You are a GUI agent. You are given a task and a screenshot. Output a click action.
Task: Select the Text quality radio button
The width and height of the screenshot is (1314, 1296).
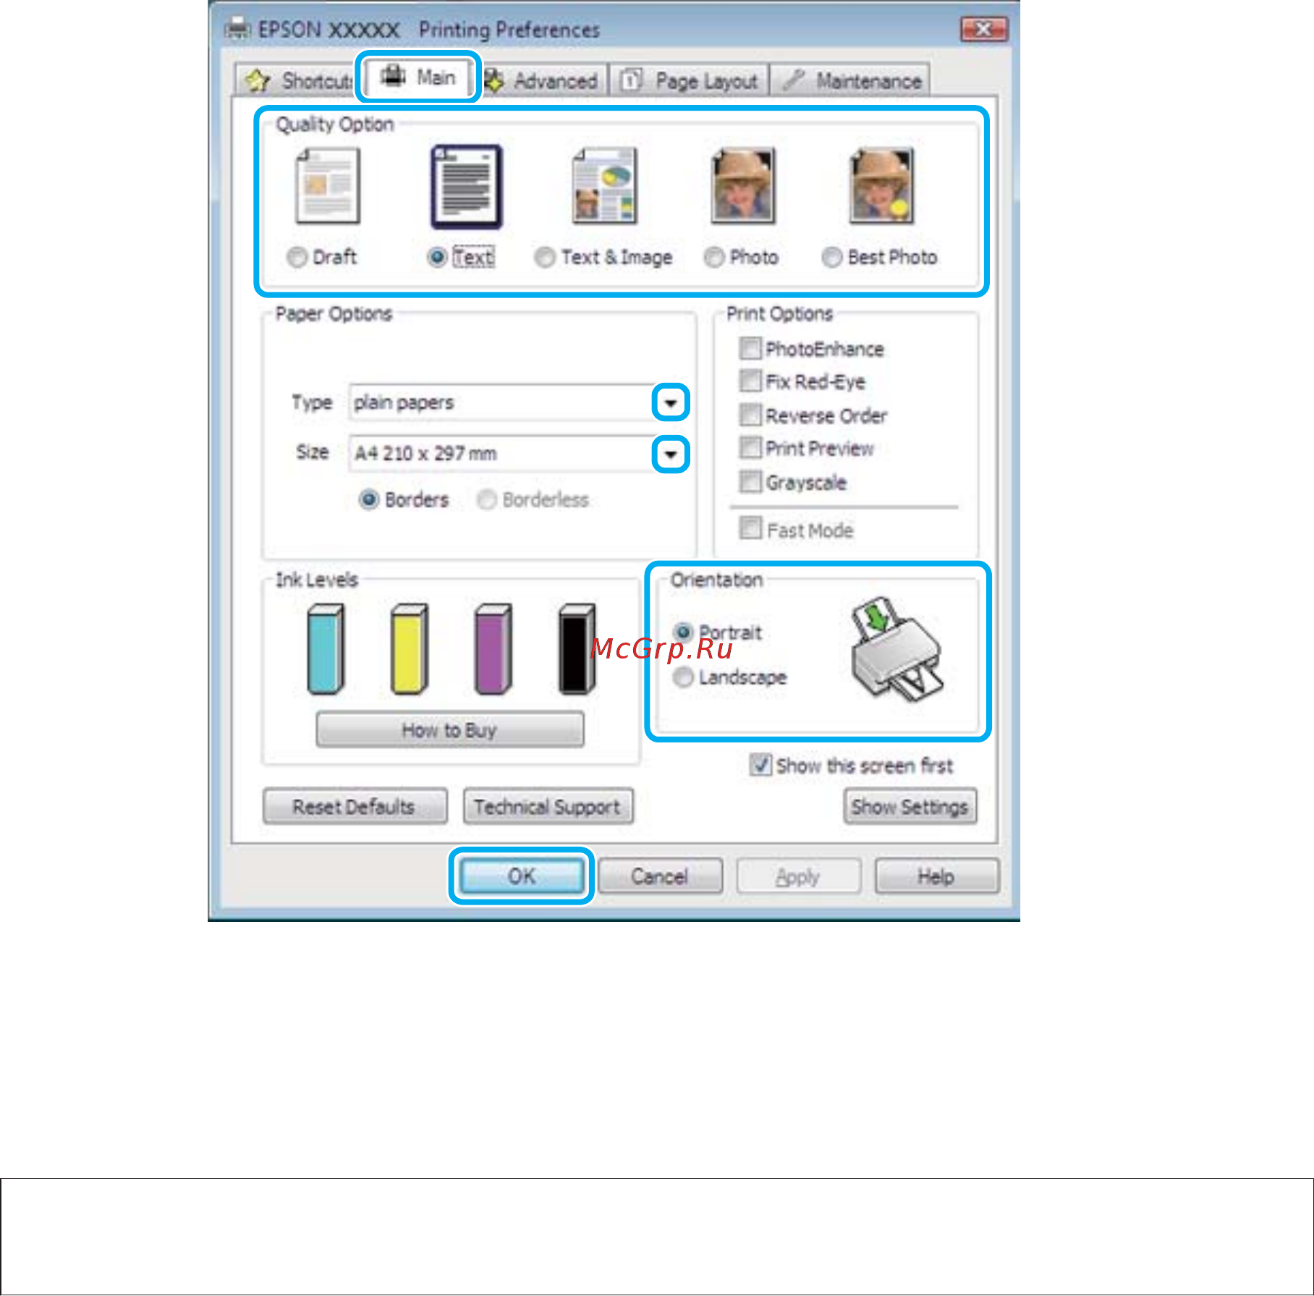tap(437, 257)
